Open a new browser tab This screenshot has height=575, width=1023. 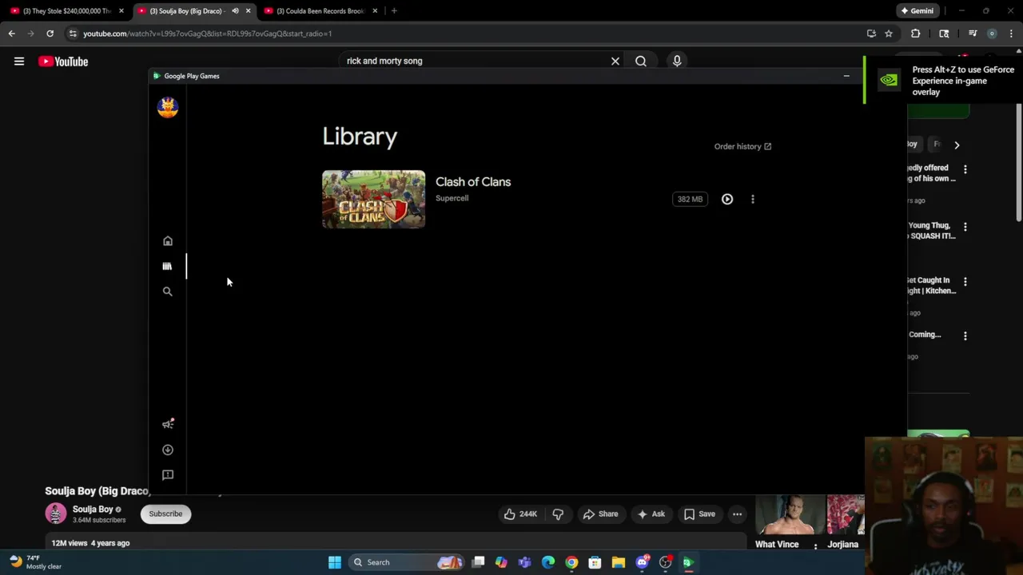pos(394,11)
